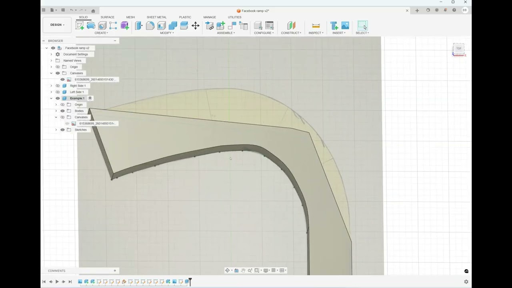This screenshot has height=288, width=512.
Task: Expand the Document Settings node
Action: pyautogui.click(x=51, y=54)
